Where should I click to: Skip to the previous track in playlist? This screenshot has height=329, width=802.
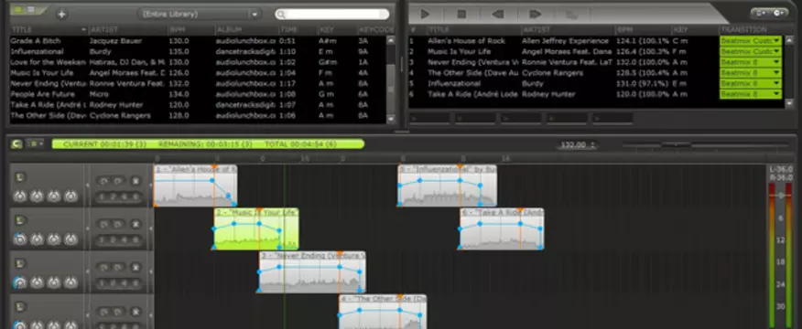point(498,15)
